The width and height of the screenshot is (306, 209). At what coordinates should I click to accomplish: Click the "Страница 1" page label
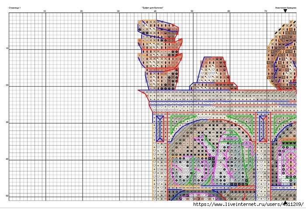[14, 8]
